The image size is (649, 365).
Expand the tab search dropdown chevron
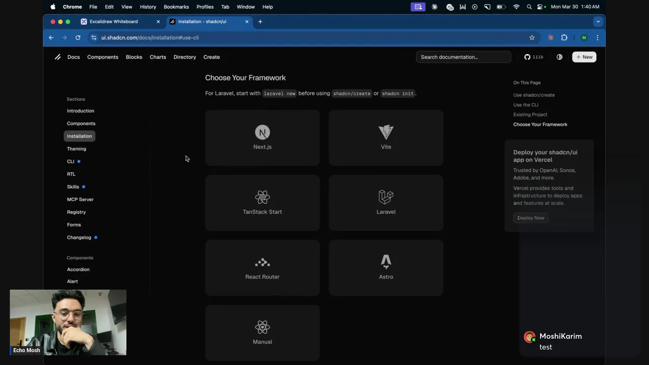(598, 21)
